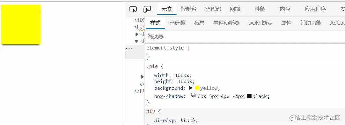Screen dimensions: 345x125
Task: Open the DOM 断点 pane
Action: [x=260, y=23]
